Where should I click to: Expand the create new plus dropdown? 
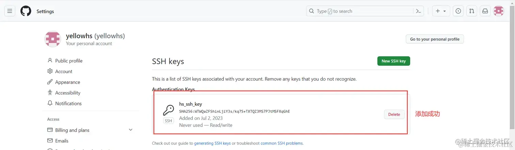[441, 11]
